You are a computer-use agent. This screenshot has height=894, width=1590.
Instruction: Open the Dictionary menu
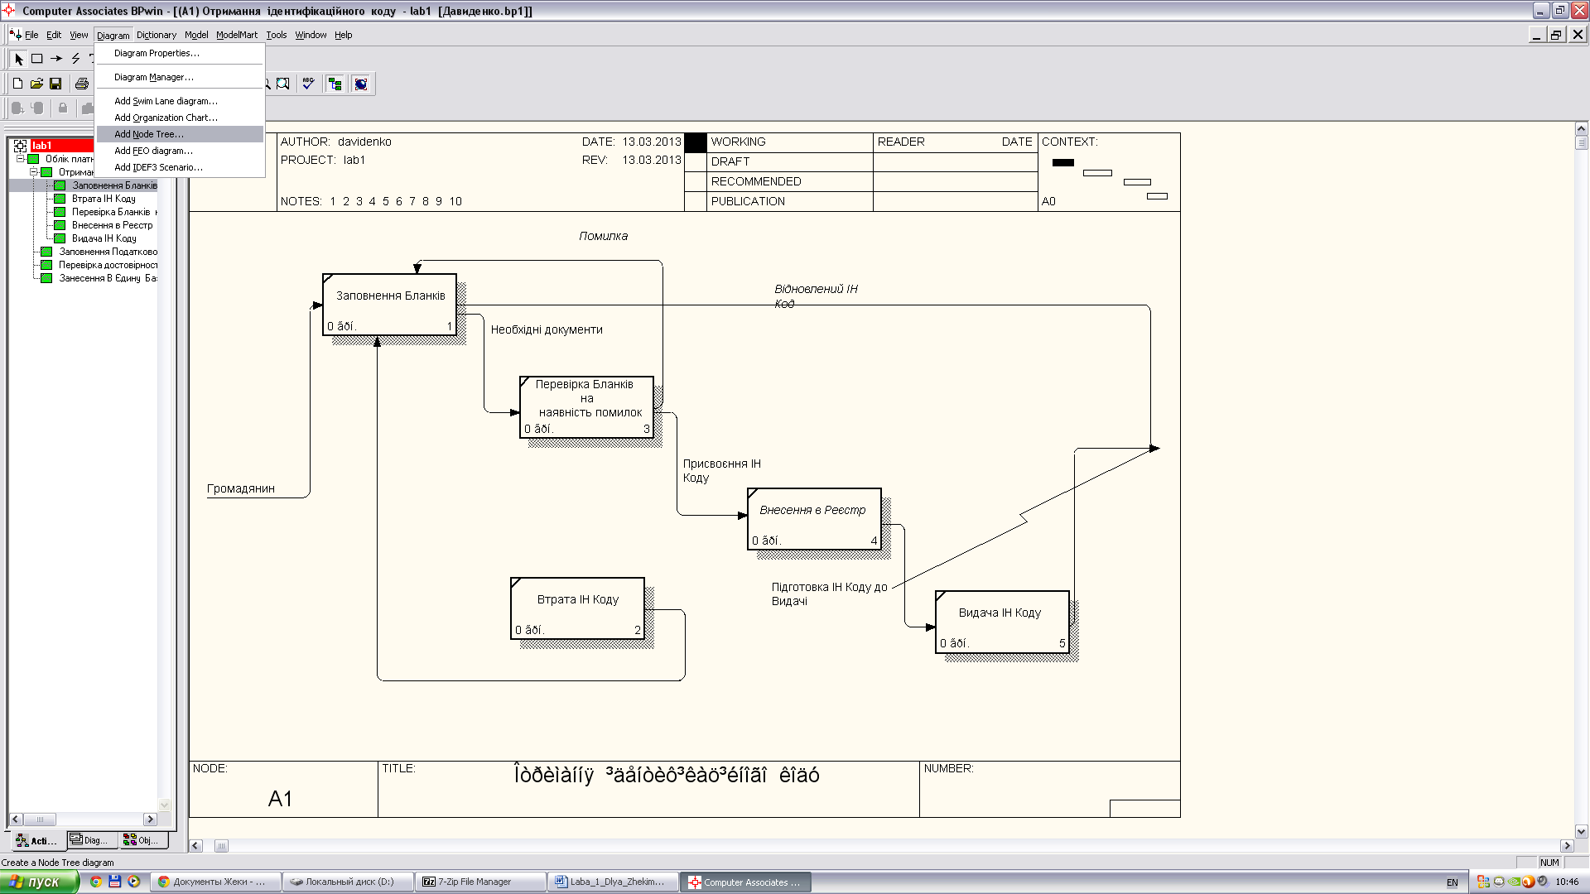click(x=157, y=35)
